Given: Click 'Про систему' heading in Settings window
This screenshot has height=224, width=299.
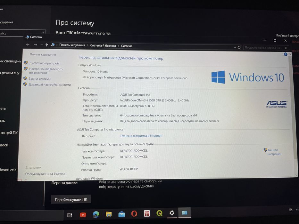Looking at the screenshot, I should pos(75,23).
